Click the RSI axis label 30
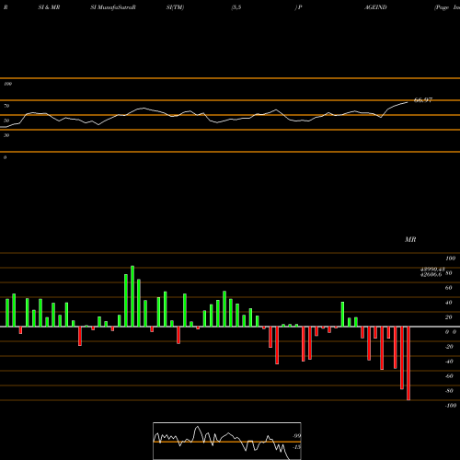The image size is (460, 460). point(6,135)
